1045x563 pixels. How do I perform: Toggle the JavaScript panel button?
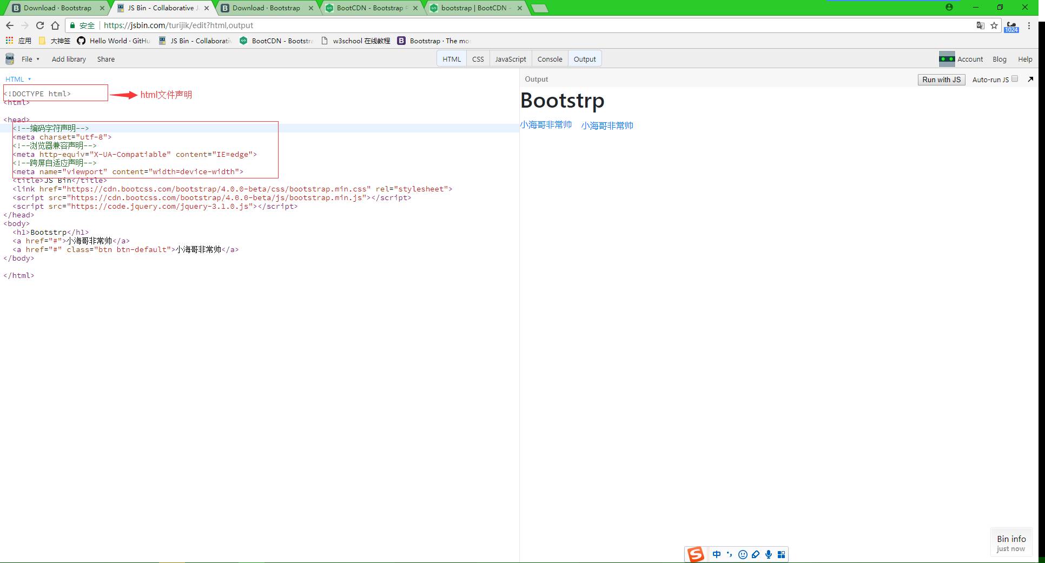point(511,59)
